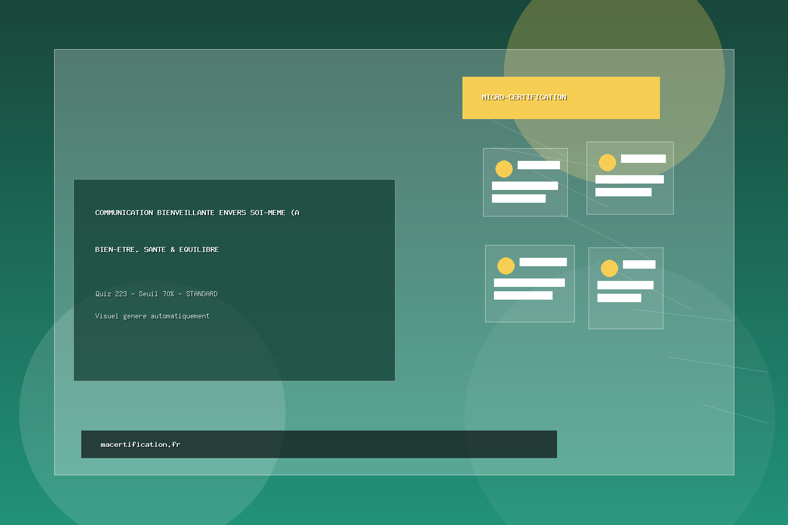Select the BIEN-ETRE, SANTE & EQUILIBRE category text
The width and height of the screenshot is (788, 525).
(157, 249)
